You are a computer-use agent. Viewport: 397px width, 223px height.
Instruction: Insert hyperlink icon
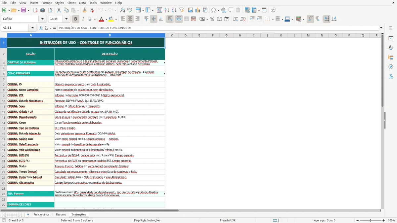224,10
